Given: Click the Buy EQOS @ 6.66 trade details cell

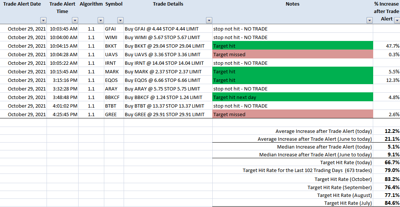Looking at the screenshot, I should tap(168, 80).
